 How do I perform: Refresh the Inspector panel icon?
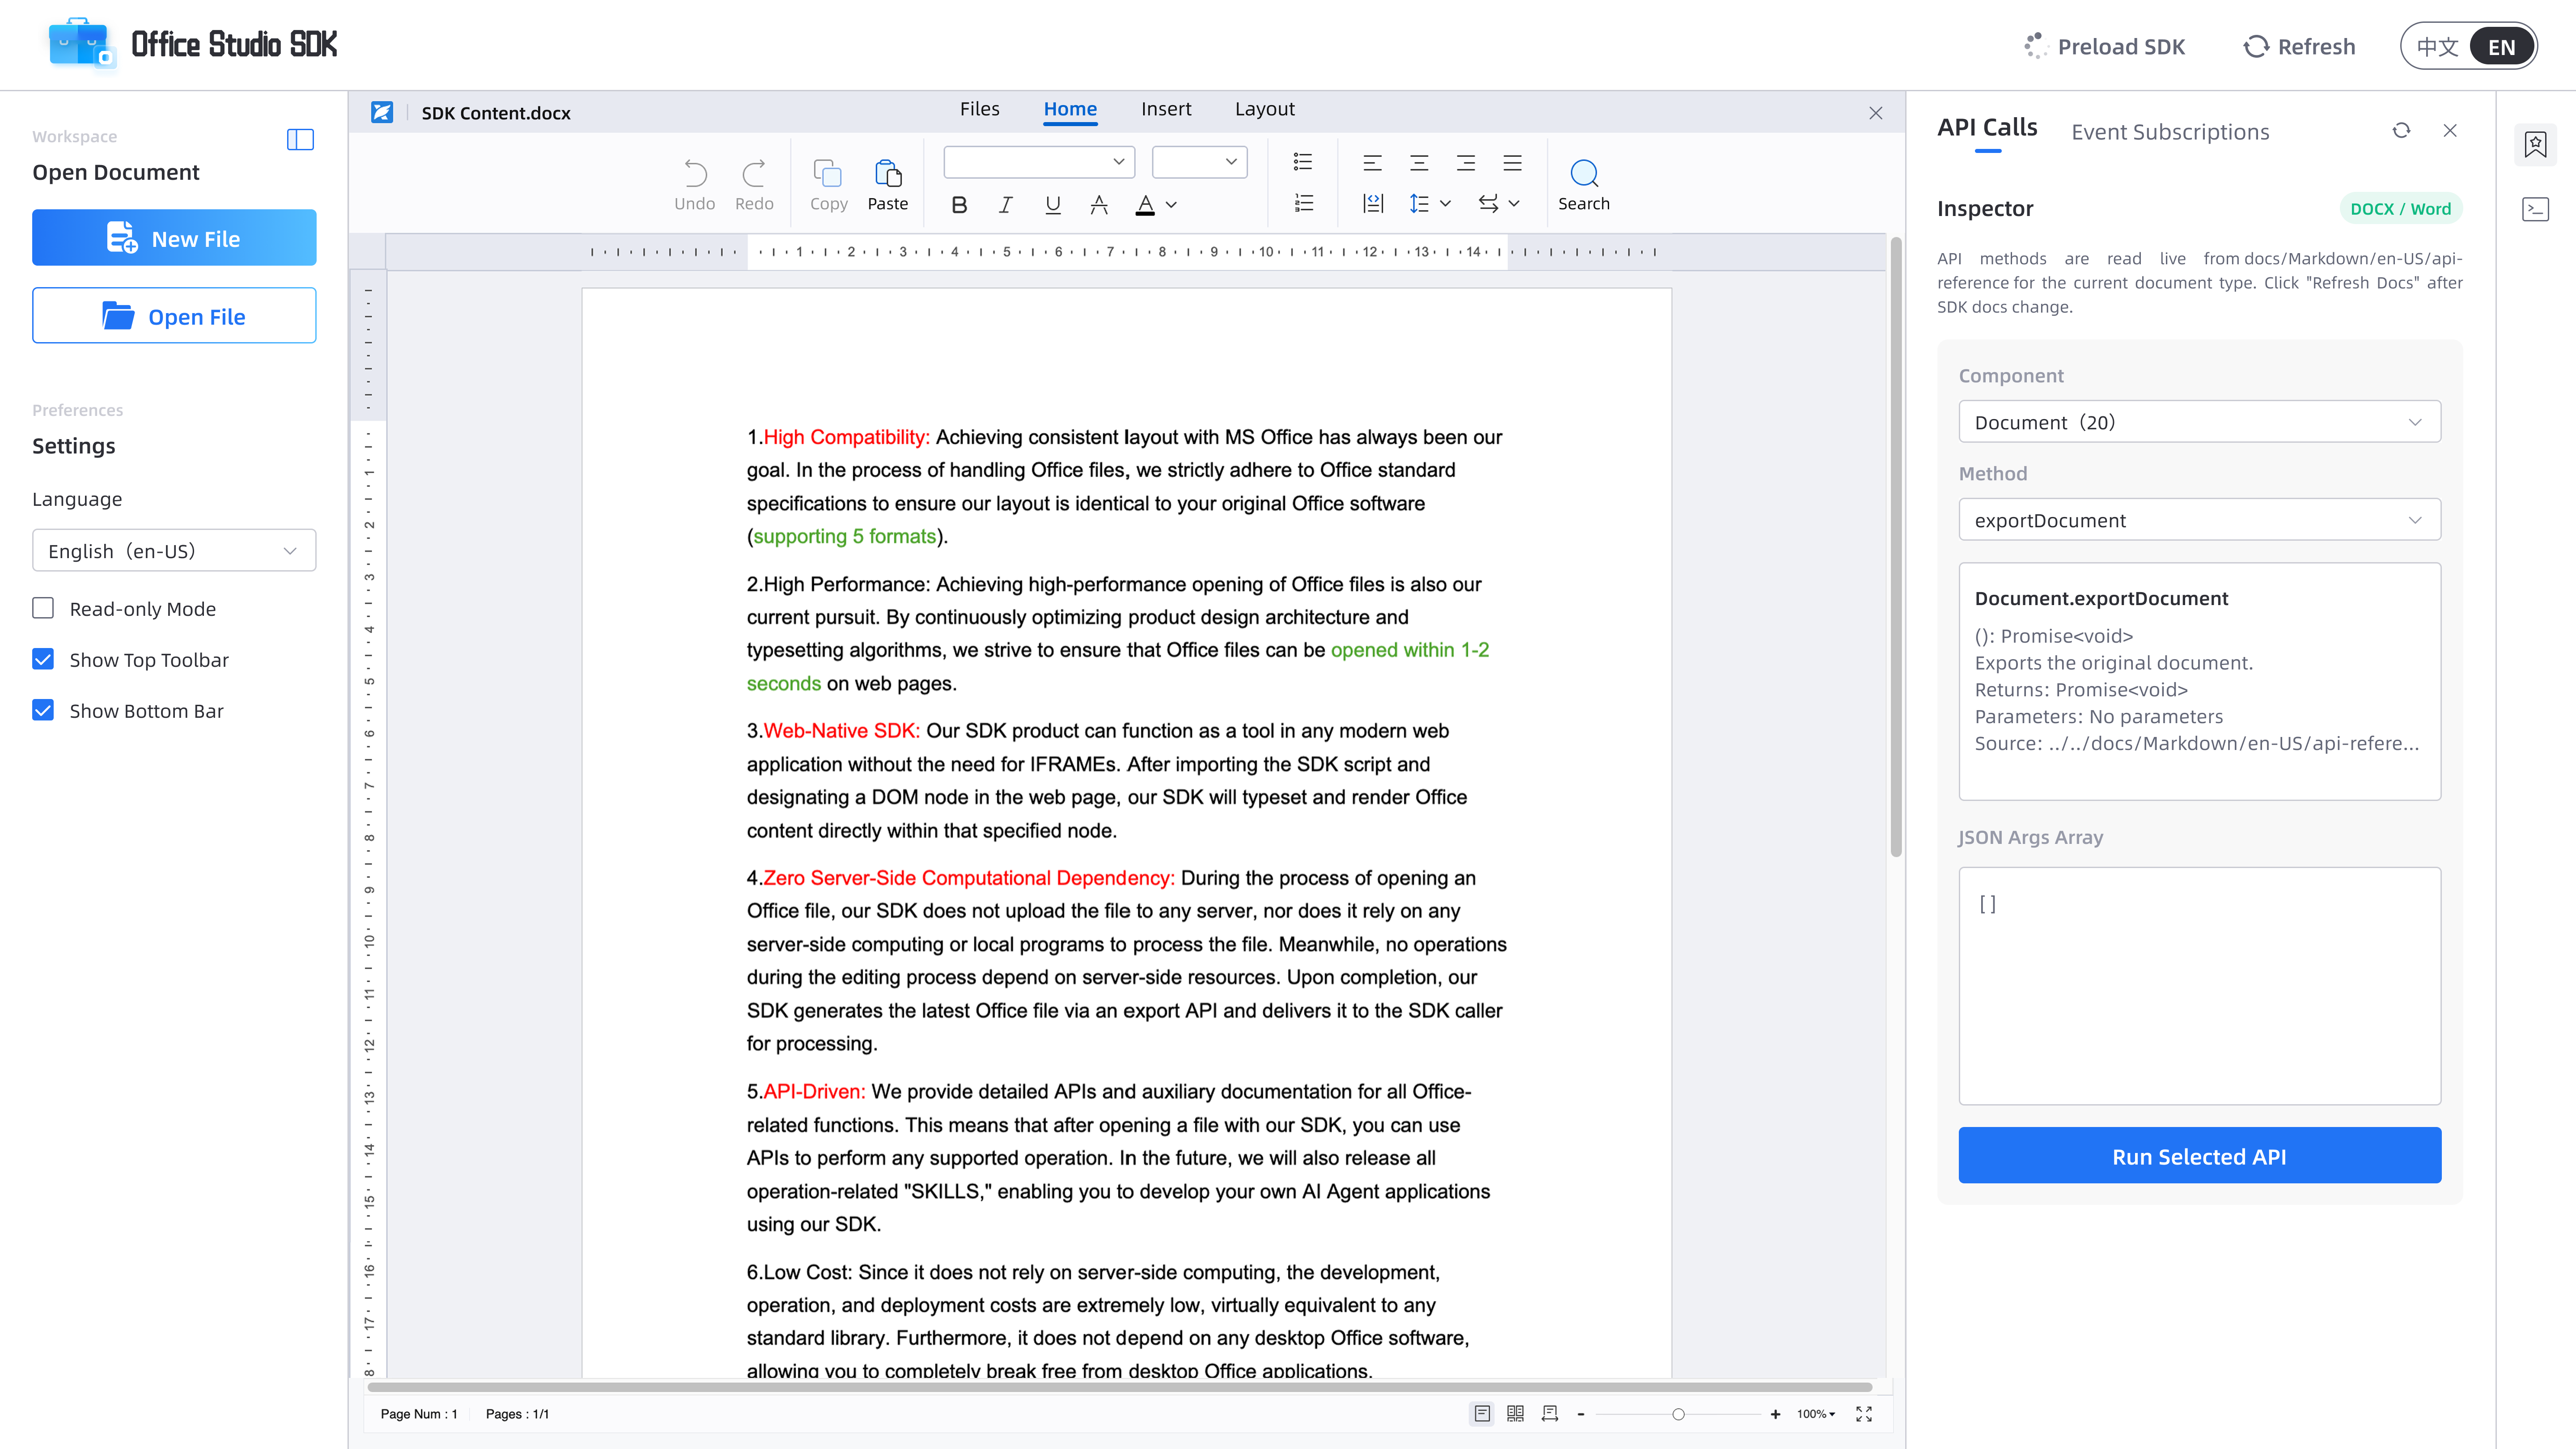(2401, 131)
